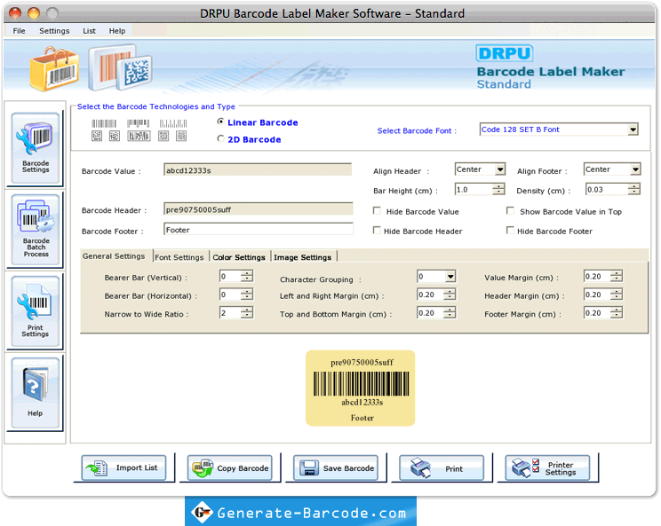Click the Footer Margin stepper
Viewport: 661px width, 526px height.
tap(617, 312)
